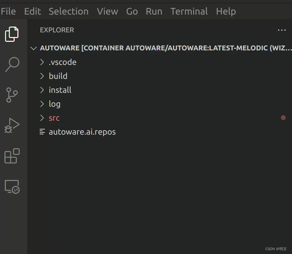Click the AUTOWARE container workspace title
The image size is (292, 254).
pyautogui.click(x=166, y=48)
